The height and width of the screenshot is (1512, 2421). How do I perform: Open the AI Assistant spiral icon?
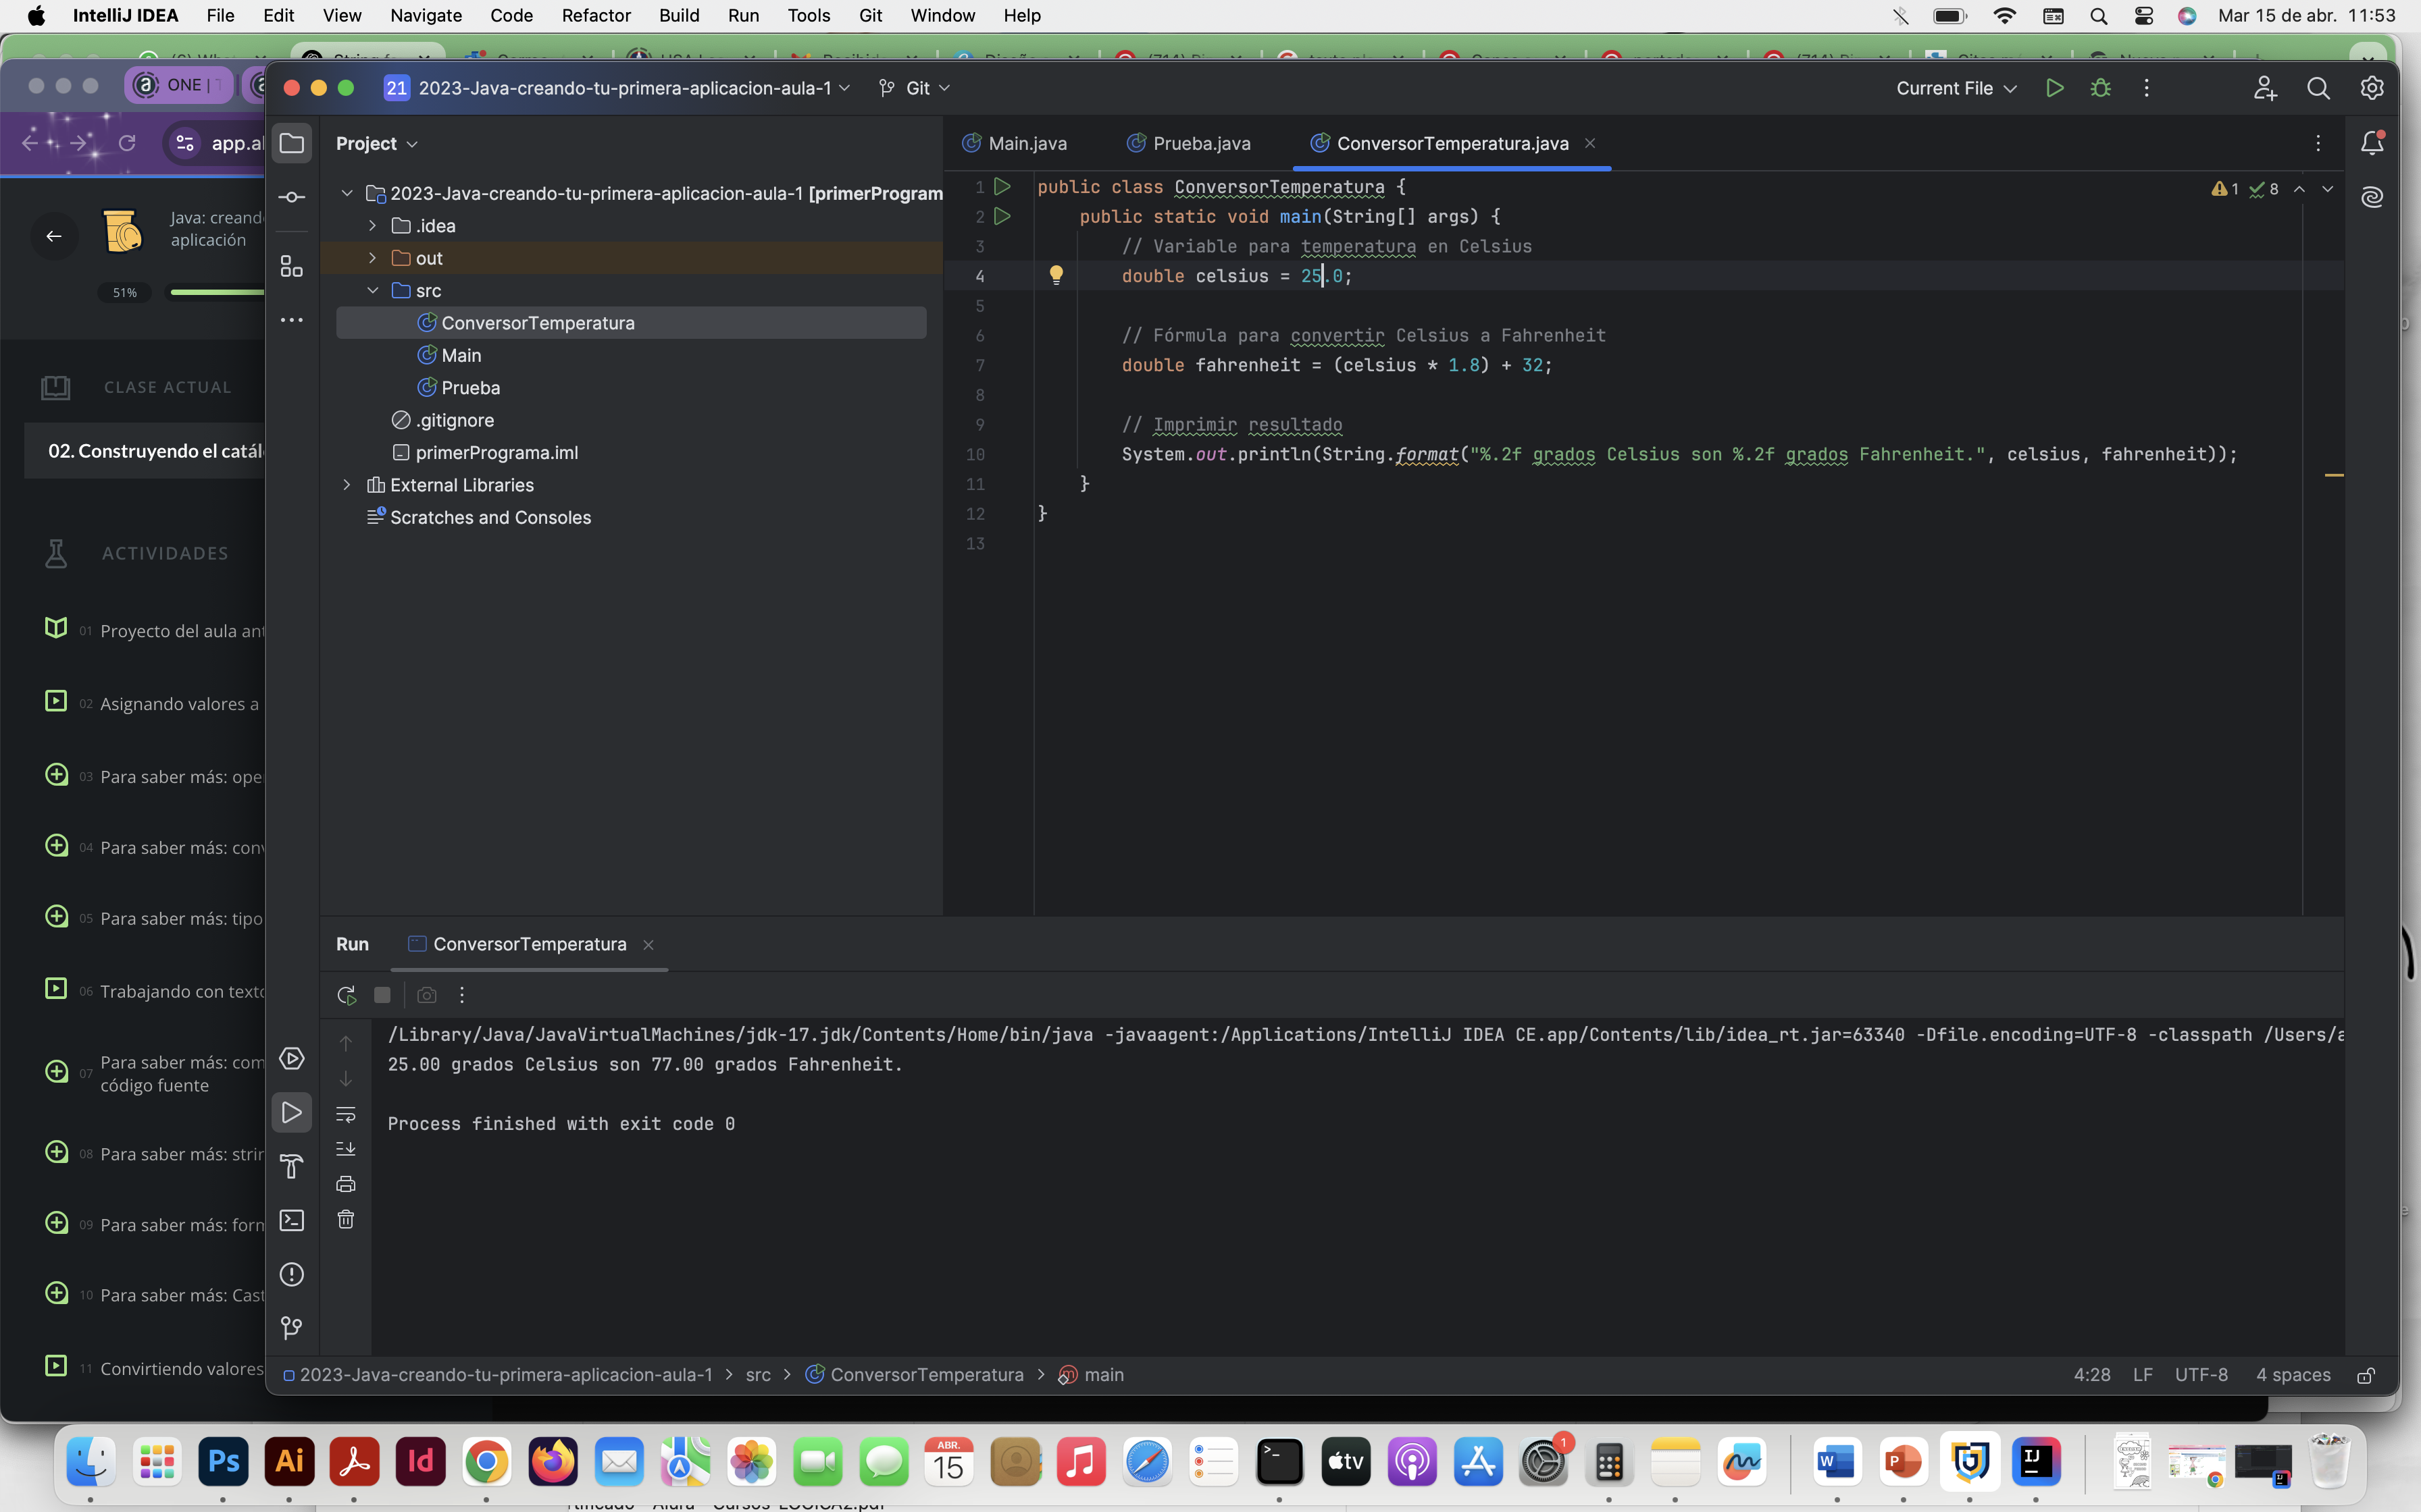point(2372,197)
